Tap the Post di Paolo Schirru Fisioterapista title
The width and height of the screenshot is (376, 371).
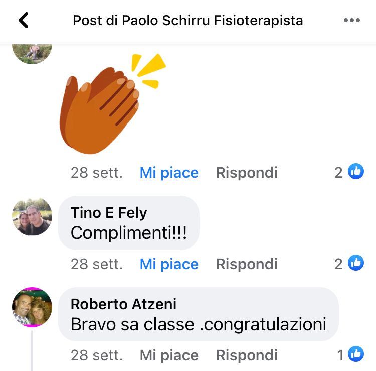(188, 20)
